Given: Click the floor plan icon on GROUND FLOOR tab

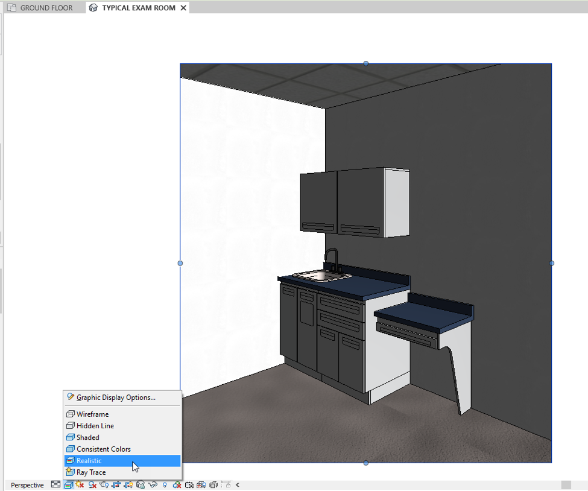Looking at the screenshot, I should [x=11, y=7].
